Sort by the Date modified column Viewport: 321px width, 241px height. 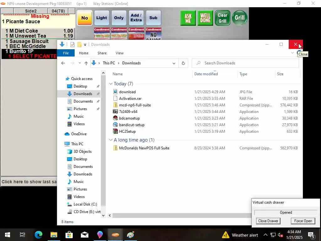coord(206,74)
